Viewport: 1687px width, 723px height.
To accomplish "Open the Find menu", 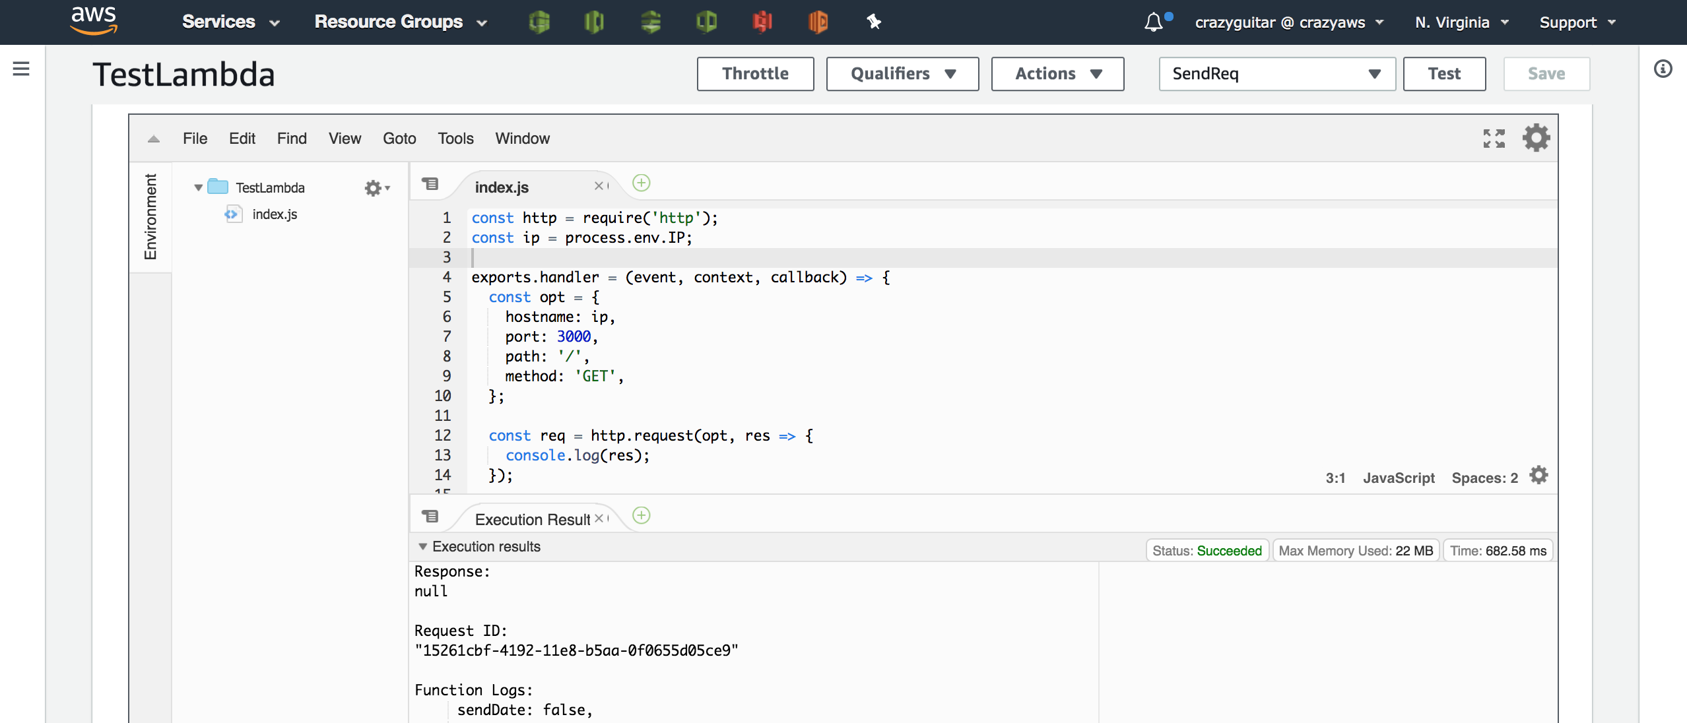I will pyautogui.click(x=291, y=139).
